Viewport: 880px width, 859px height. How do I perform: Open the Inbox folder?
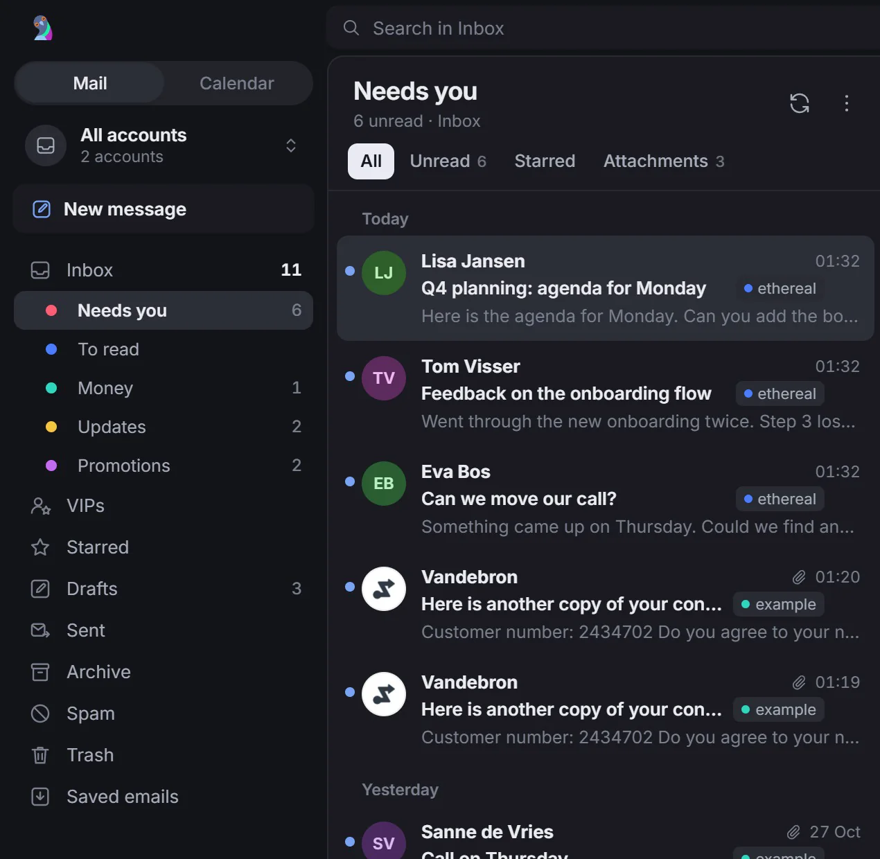[164, 270]
